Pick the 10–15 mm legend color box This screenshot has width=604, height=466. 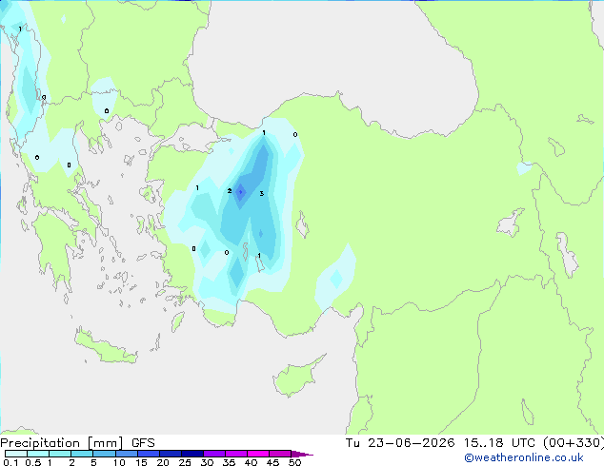click(126, 454)
